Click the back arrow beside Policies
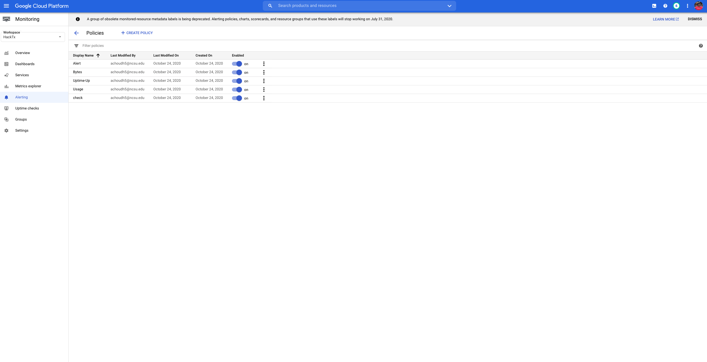 click(x=76, y=33)
